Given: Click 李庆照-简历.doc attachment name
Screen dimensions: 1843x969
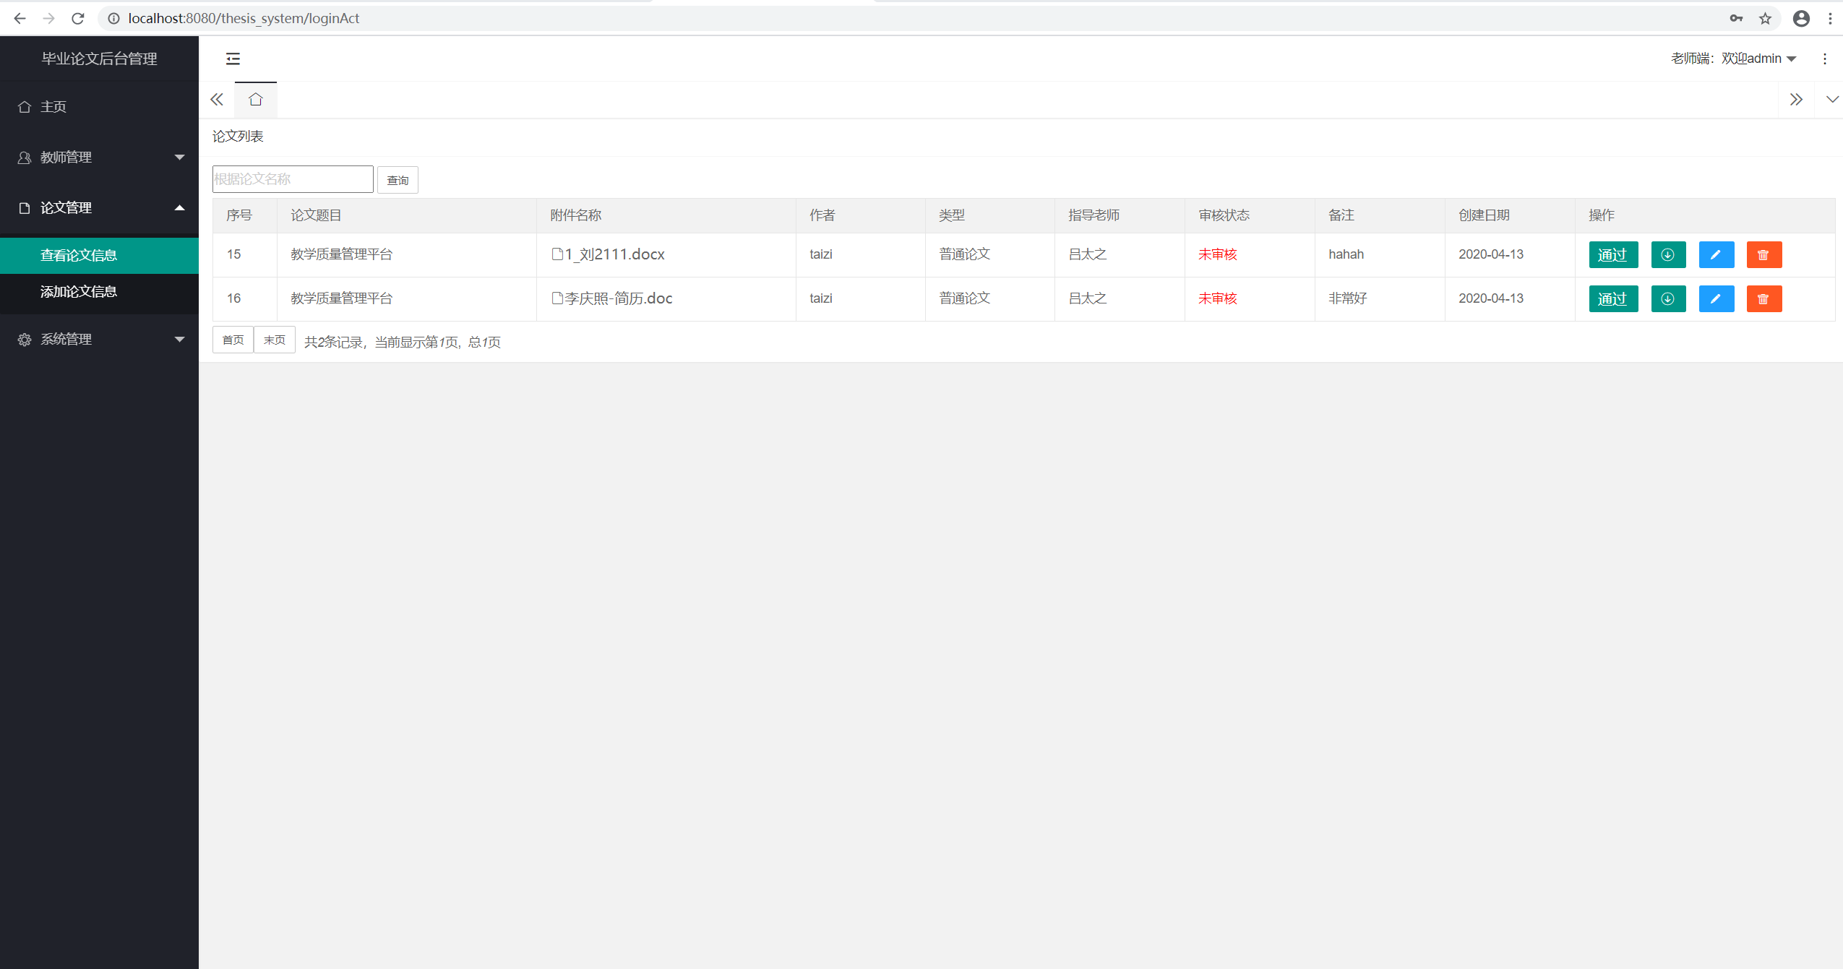Looking at the screenshot, I should click(x=619, y=298).
